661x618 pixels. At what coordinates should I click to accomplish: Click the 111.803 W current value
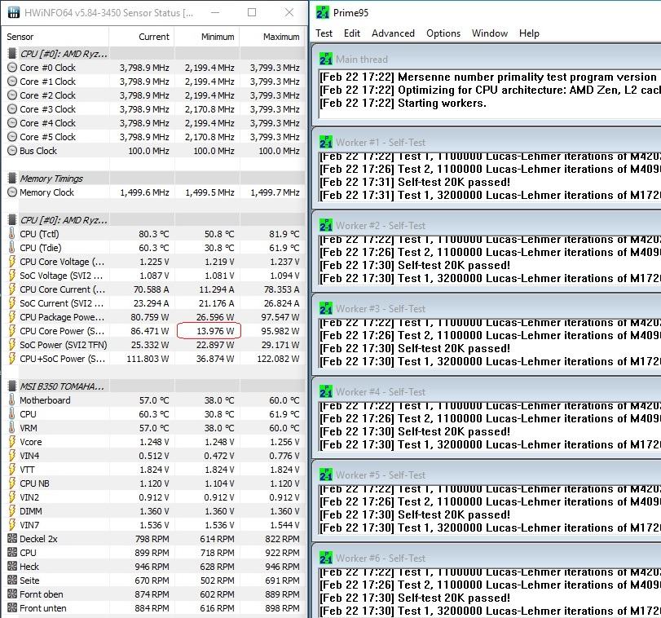click(148, 359)
